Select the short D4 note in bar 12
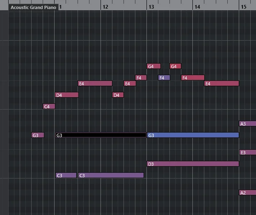This screenshot has width=256, height=215. click(118, 95)
